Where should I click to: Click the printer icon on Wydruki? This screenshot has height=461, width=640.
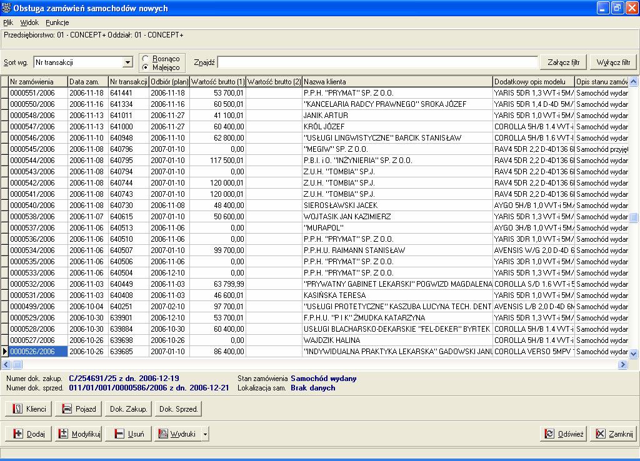163,434
